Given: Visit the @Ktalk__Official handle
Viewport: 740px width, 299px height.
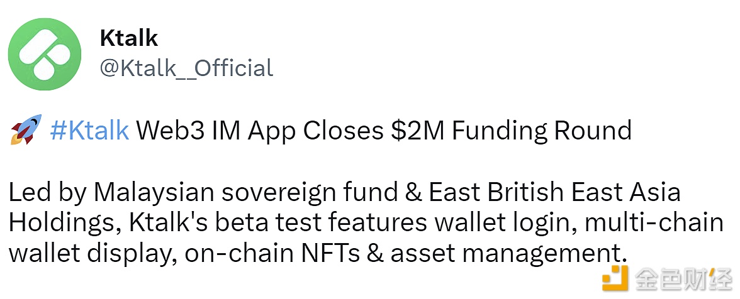Looking at the screenshot, I should coord(186,68).
